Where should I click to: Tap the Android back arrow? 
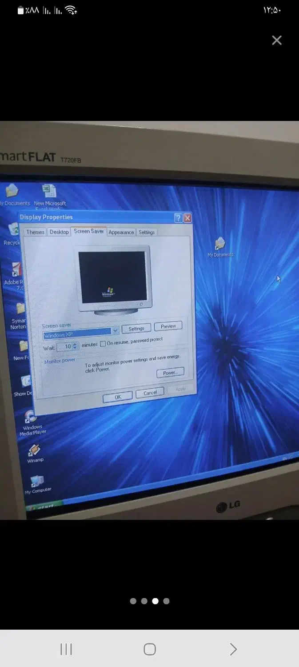tap(233, 649)
